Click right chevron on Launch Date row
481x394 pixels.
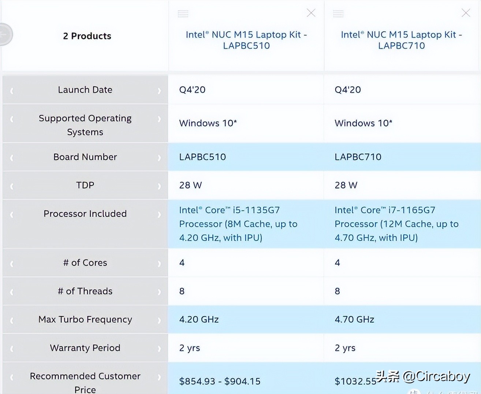pyautogui.click(x=159, y=90)
